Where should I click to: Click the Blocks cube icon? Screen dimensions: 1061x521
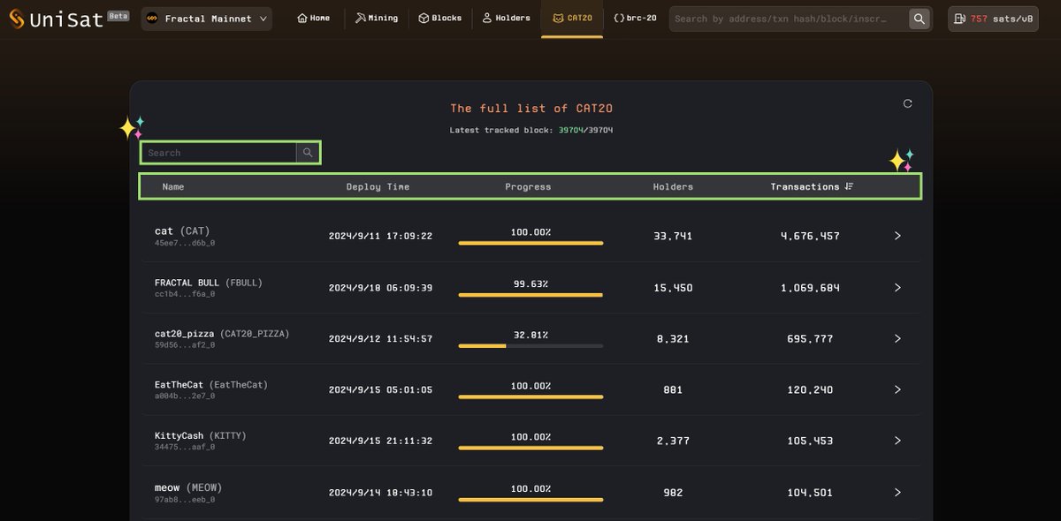tap(423, 18)
